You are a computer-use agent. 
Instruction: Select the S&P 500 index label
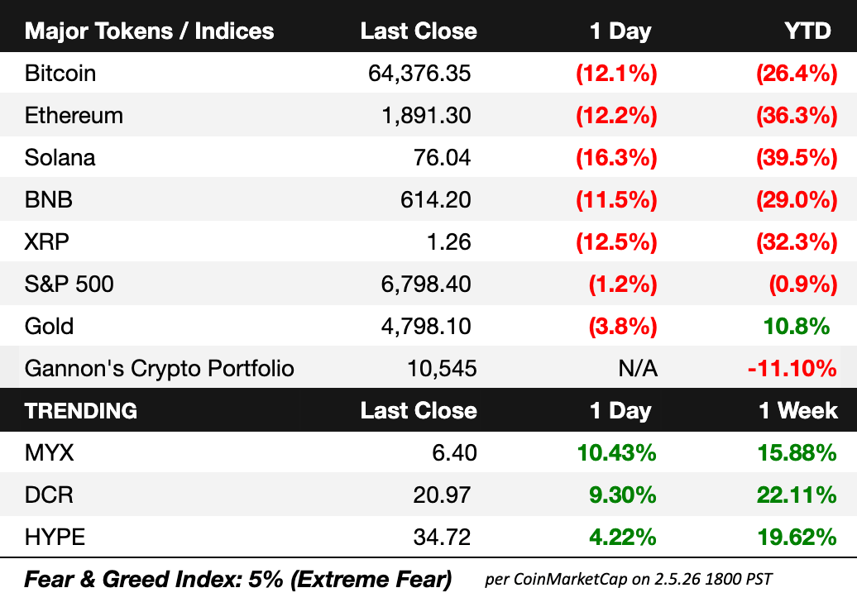[69, 284]
